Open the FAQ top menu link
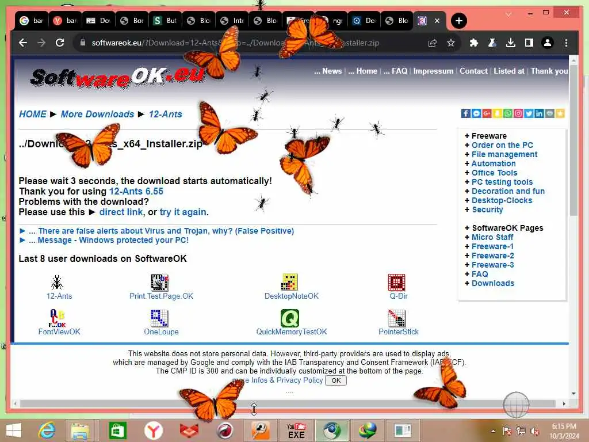Screen dimensions: 589x442 [x=395, y=71]
